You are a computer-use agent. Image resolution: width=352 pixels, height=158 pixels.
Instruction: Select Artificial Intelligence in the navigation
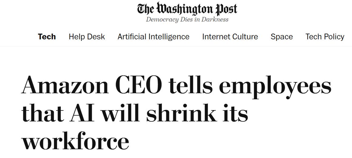153,37
